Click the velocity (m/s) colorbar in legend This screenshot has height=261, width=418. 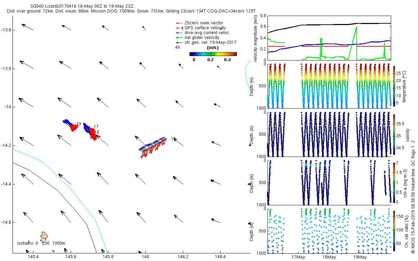(x=213, y=54)
